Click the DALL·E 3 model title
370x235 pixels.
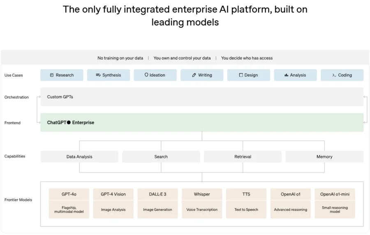[x=157, y=194]
